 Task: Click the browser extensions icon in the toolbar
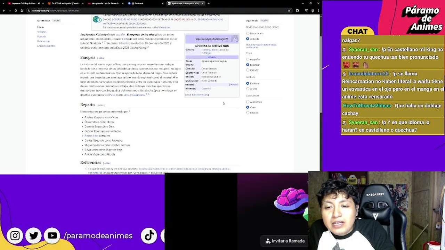tap(297, 10)
